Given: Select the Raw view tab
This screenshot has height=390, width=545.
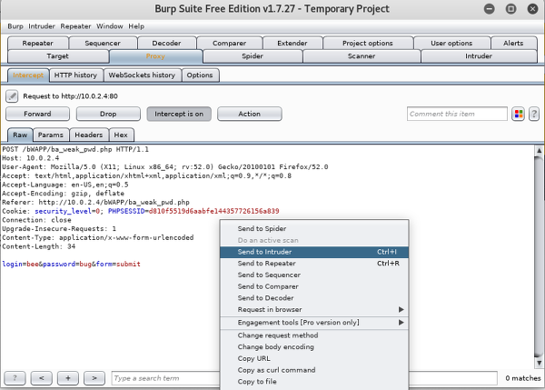Looking at the screenshot, I should 20,135.
